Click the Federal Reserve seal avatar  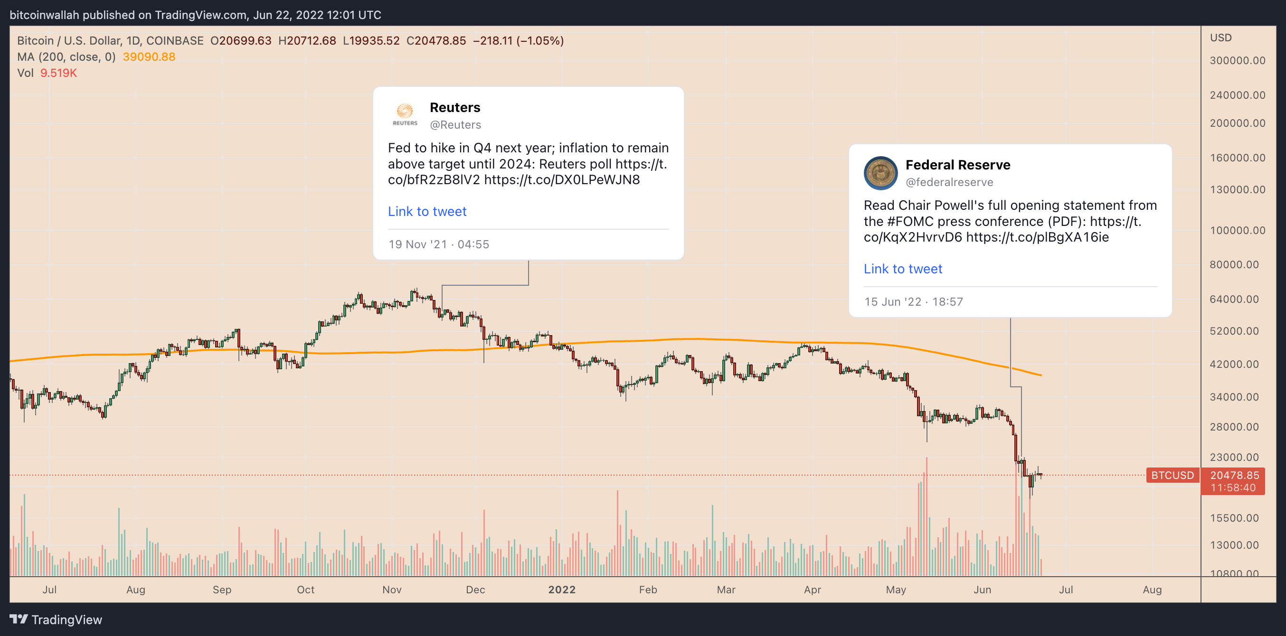(x=880, y=173)
